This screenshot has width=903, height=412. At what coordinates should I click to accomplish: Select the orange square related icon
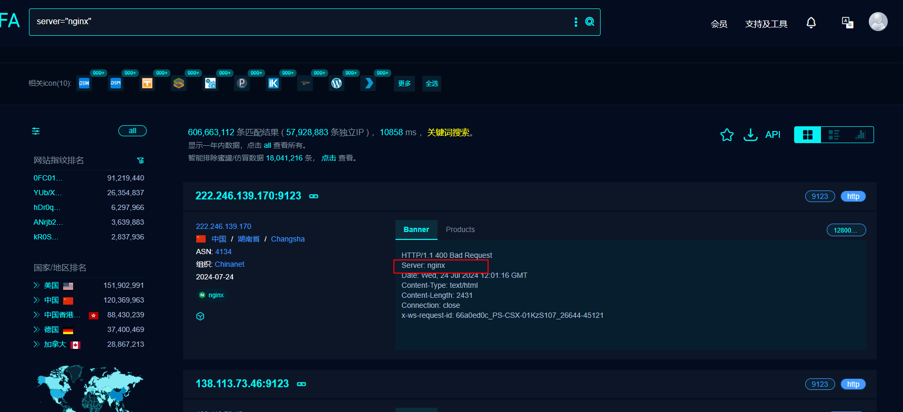(147, 83)
